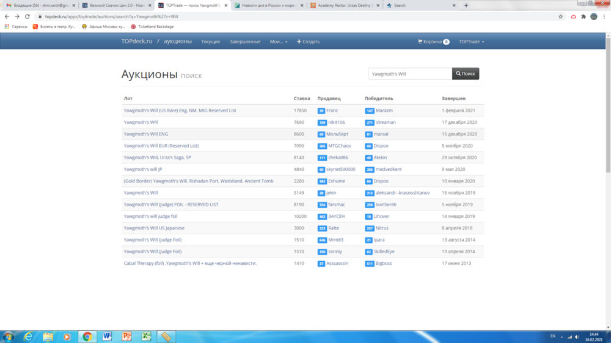Open the TOPdeck.ru home link
This screenshot has width=611, height=343.
tap(136, 42)
